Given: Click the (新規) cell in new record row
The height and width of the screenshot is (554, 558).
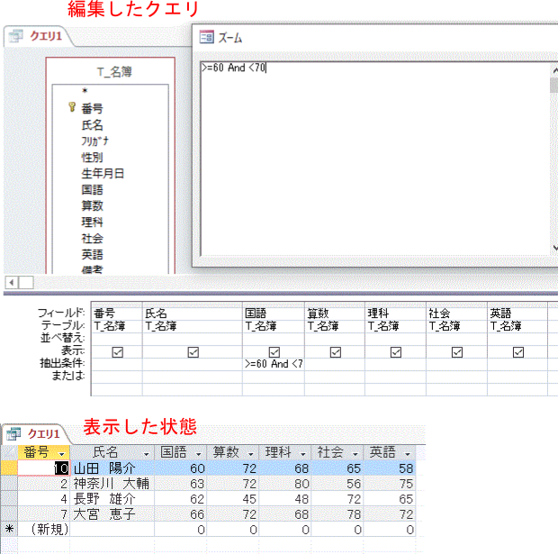Looking at the screenshot, I should pos(43,529).
